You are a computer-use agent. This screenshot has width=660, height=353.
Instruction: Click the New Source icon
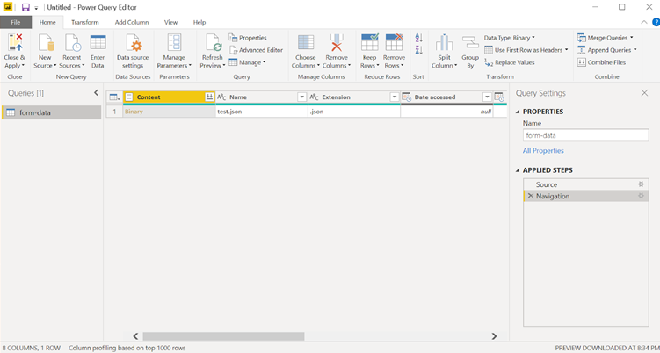(x=45, y=42)
